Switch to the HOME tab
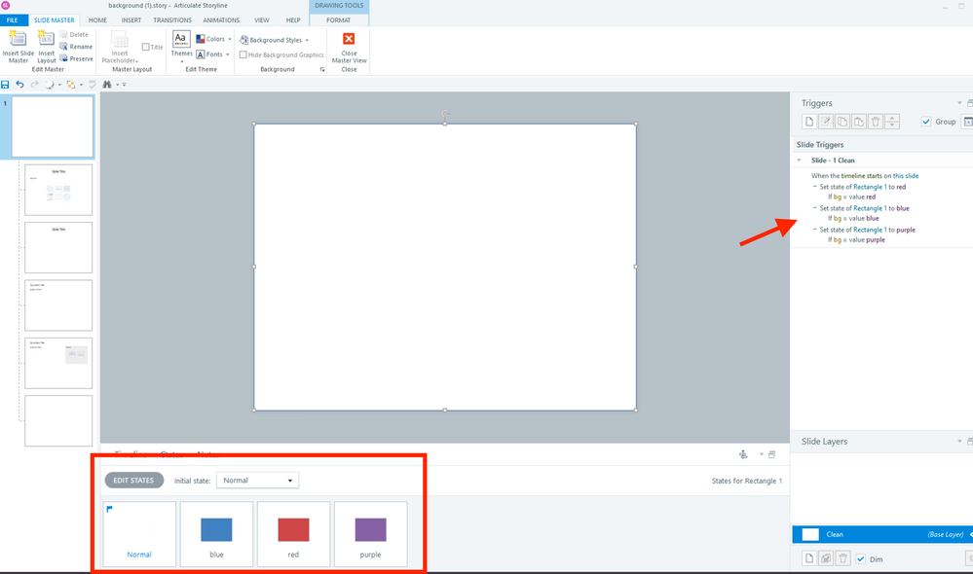Screen dimensions: 973x574 pos(97,20)
